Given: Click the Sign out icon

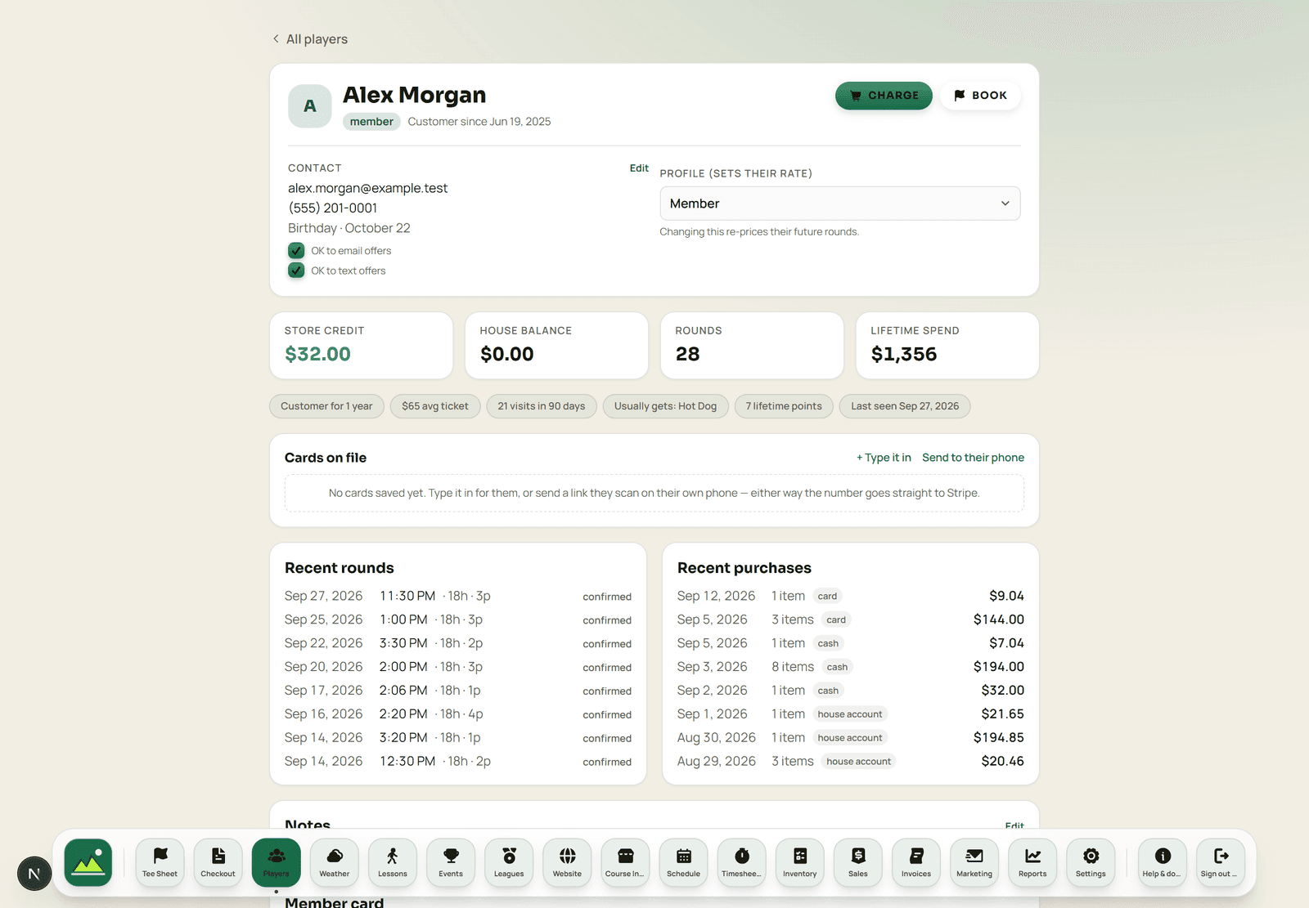Looking at the screenshot, I should (1221, 862).
